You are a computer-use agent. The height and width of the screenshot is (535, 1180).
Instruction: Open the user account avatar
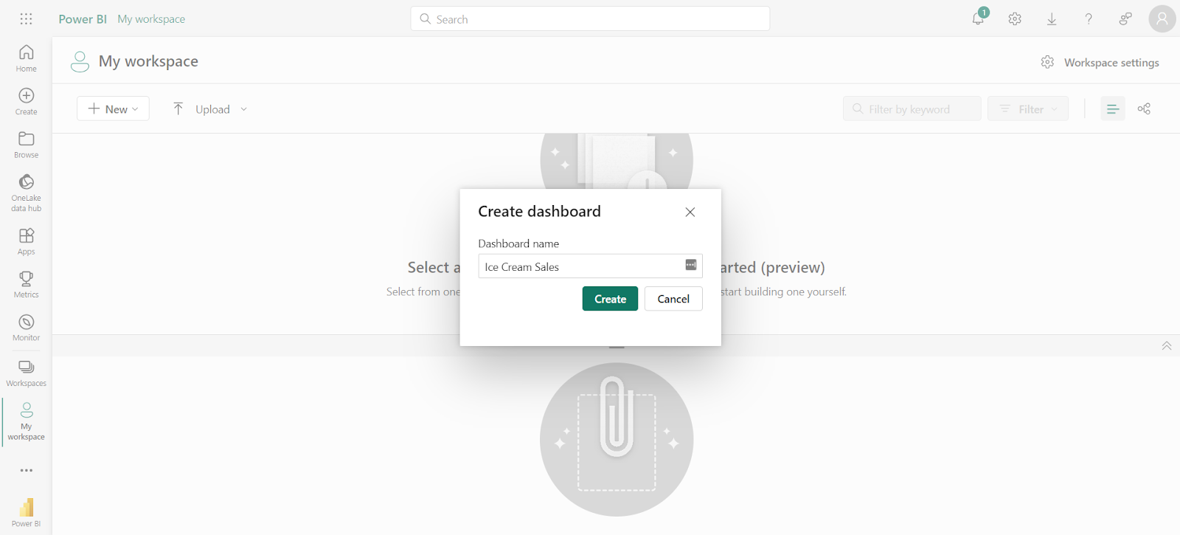tap(1162, 18)
